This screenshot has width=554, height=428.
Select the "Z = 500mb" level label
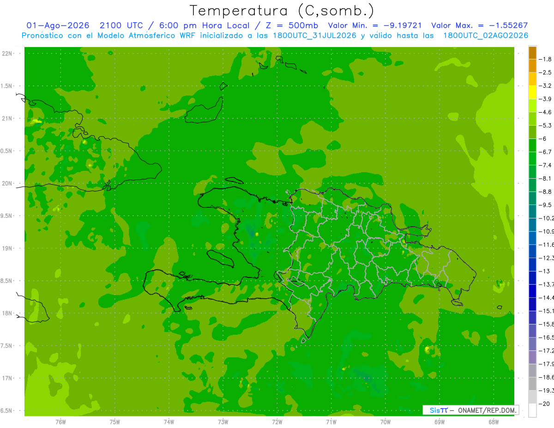click(291, 25)
